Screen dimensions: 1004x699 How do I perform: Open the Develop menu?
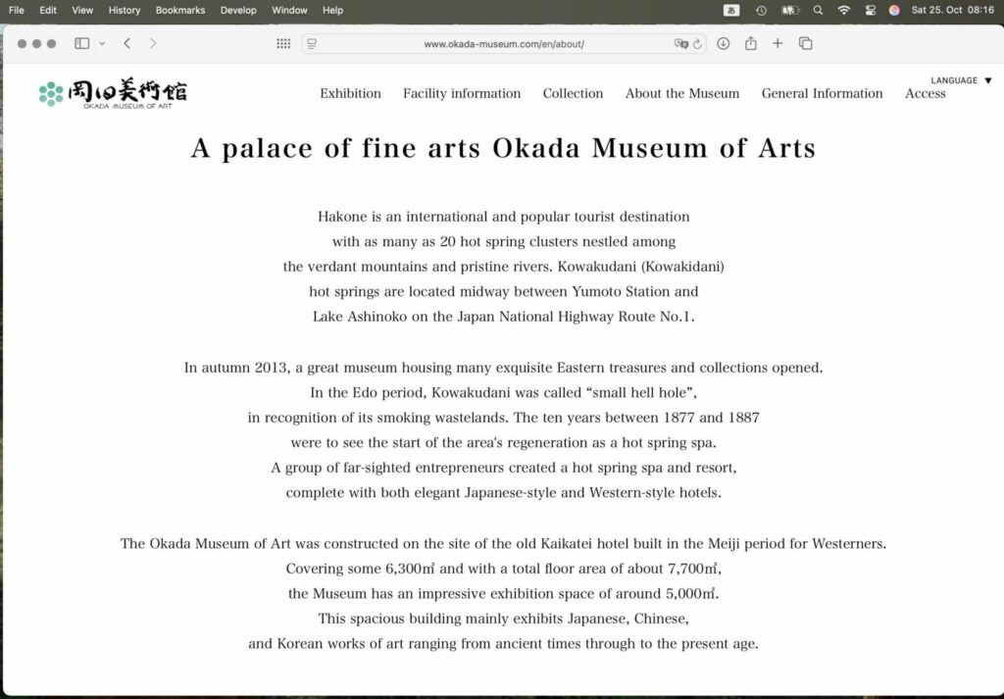tap(238, 10)
